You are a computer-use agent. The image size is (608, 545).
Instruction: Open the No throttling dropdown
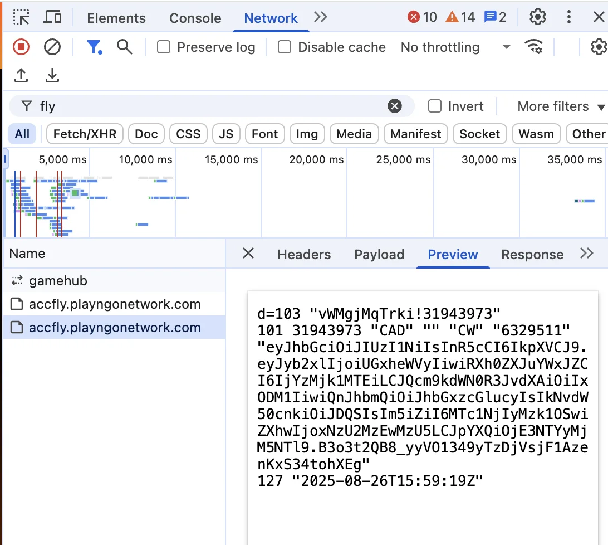455,47
